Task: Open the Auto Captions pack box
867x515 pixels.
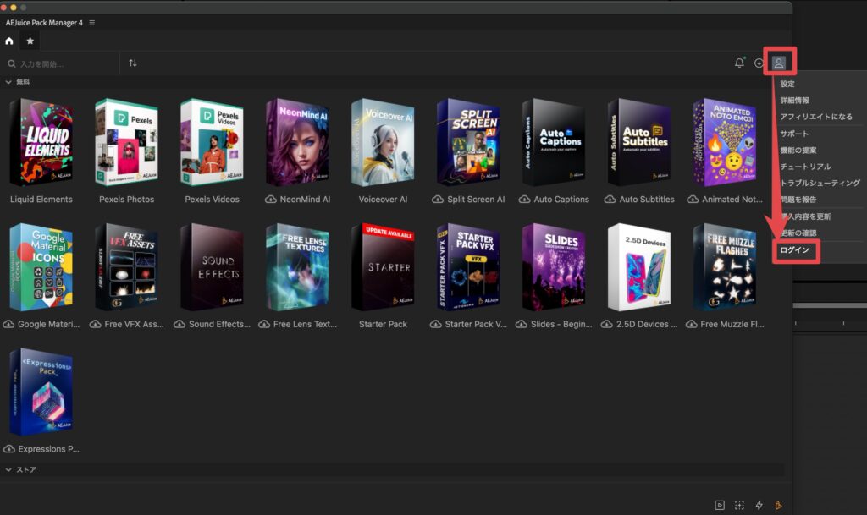Action: point(554,142)
